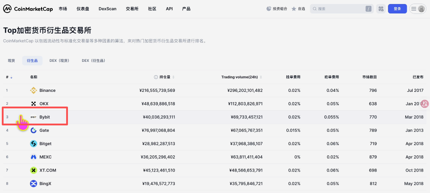The height and width of the screenshot is (193, 430).
Task: Sort by rank number column
Action: pos(9,77)
